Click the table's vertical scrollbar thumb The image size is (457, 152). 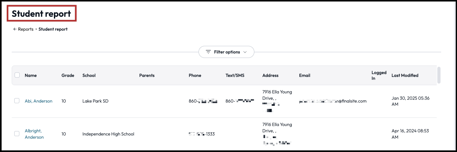coord(439,75)
